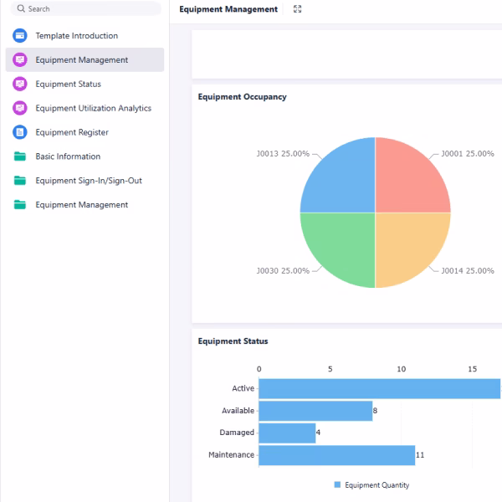Viewport: 502px width, 502px height.
Task: Open the highlighted Equipment Management dashboard item
Action: point(81,60)
